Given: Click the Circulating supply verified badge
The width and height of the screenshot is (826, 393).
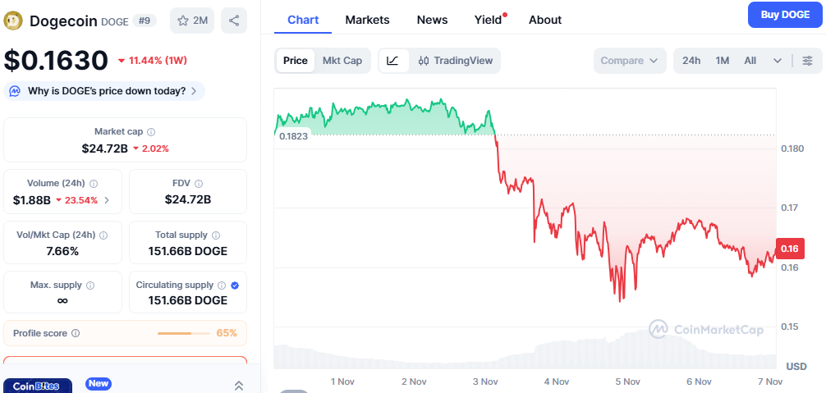Looking at the screenshot, I should coord(235,286).
